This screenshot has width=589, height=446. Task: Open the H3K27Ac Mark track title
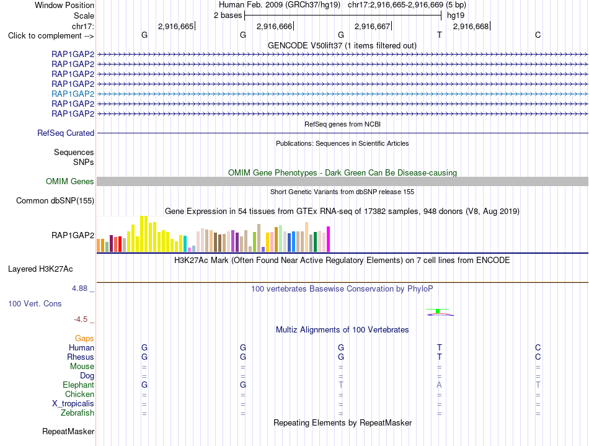click(x=342, y=261)
